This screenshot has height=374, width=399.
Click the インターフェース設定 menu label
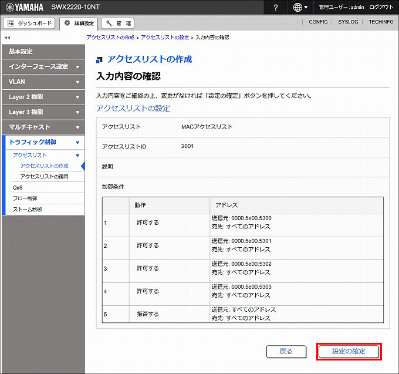click(38, 67)
